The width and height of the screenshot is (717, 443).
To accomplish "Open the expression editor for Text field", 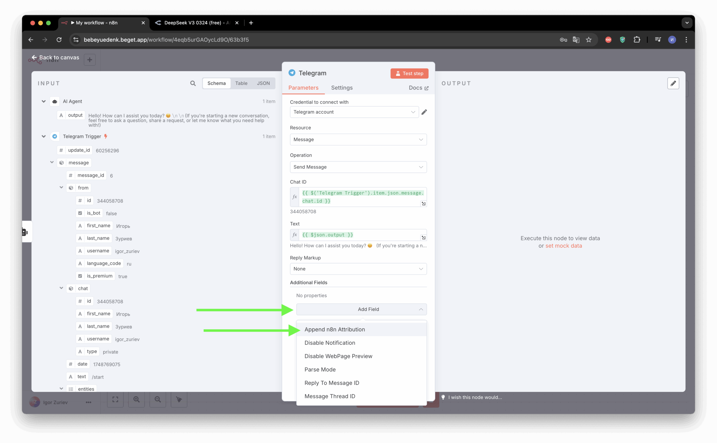I will [x=423, y=238].
